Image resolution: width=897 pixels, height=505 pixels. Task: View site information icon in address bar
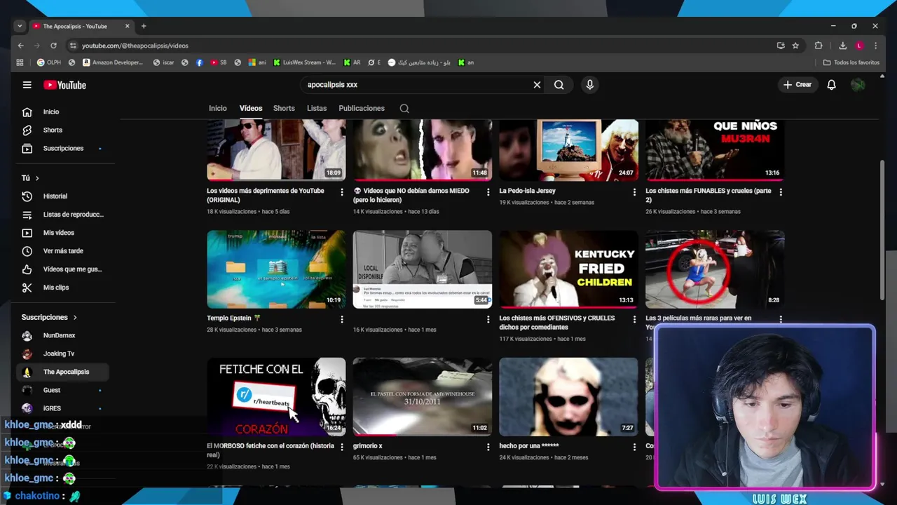coord(72,46)
